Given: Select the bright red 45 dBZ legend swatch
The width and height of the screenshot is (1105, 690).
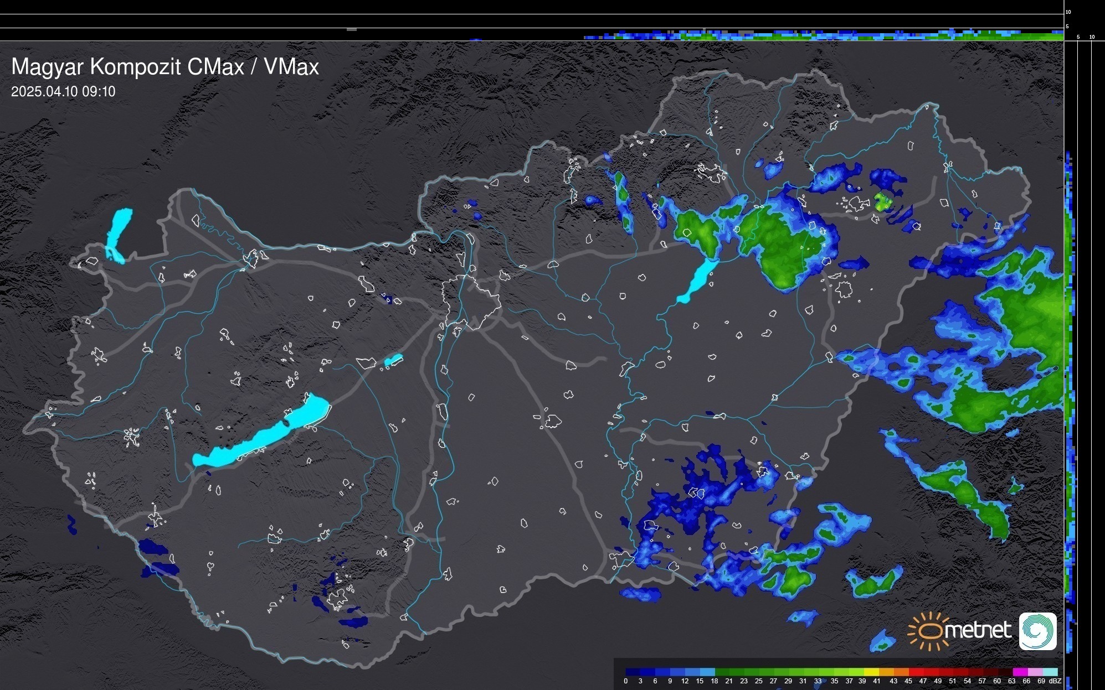Looking at the screenshot, I should tap(916, 672).
